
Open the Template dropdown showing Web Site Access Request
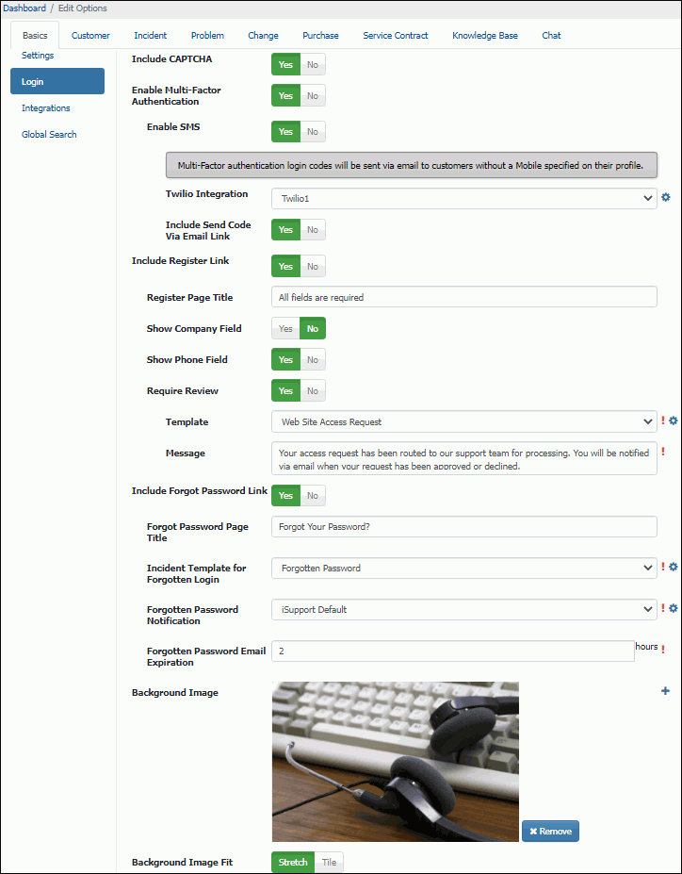pos(464,422)
